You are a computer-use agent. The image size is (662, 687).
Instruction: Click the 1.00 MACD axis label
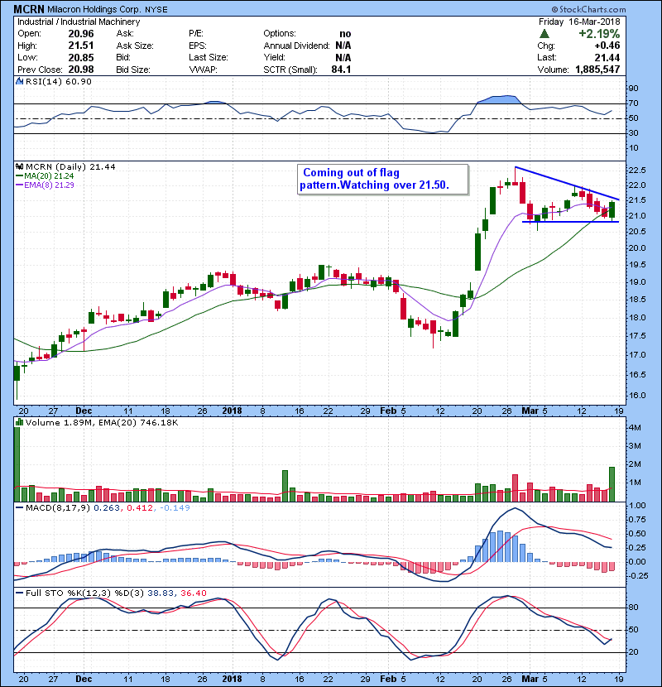637,506
